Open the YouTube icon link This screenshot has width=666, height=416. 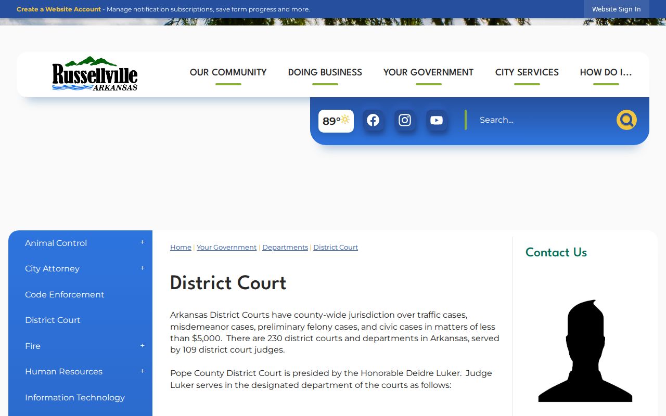tap(437, 120)
